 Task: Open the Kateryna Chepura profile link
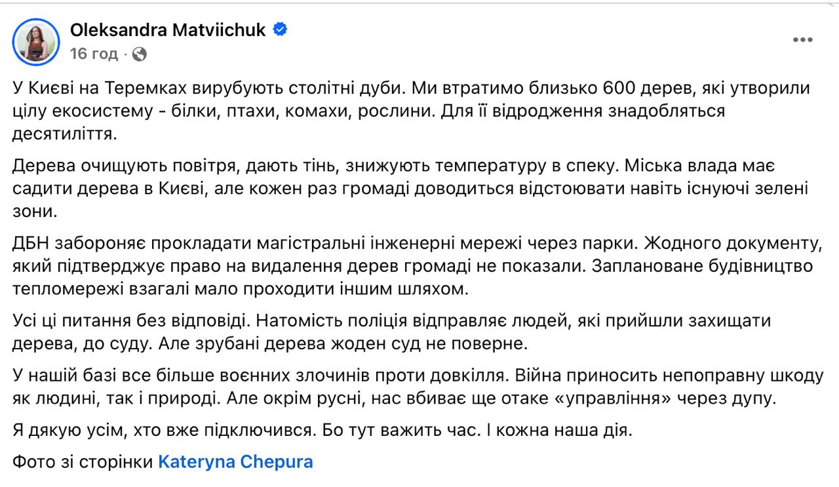(236, 461)
